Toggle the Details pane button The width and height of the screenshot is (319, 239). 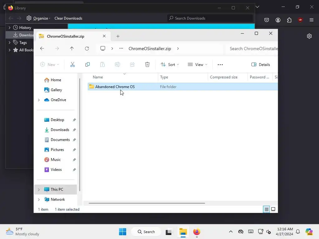click(x=261, y=65)
